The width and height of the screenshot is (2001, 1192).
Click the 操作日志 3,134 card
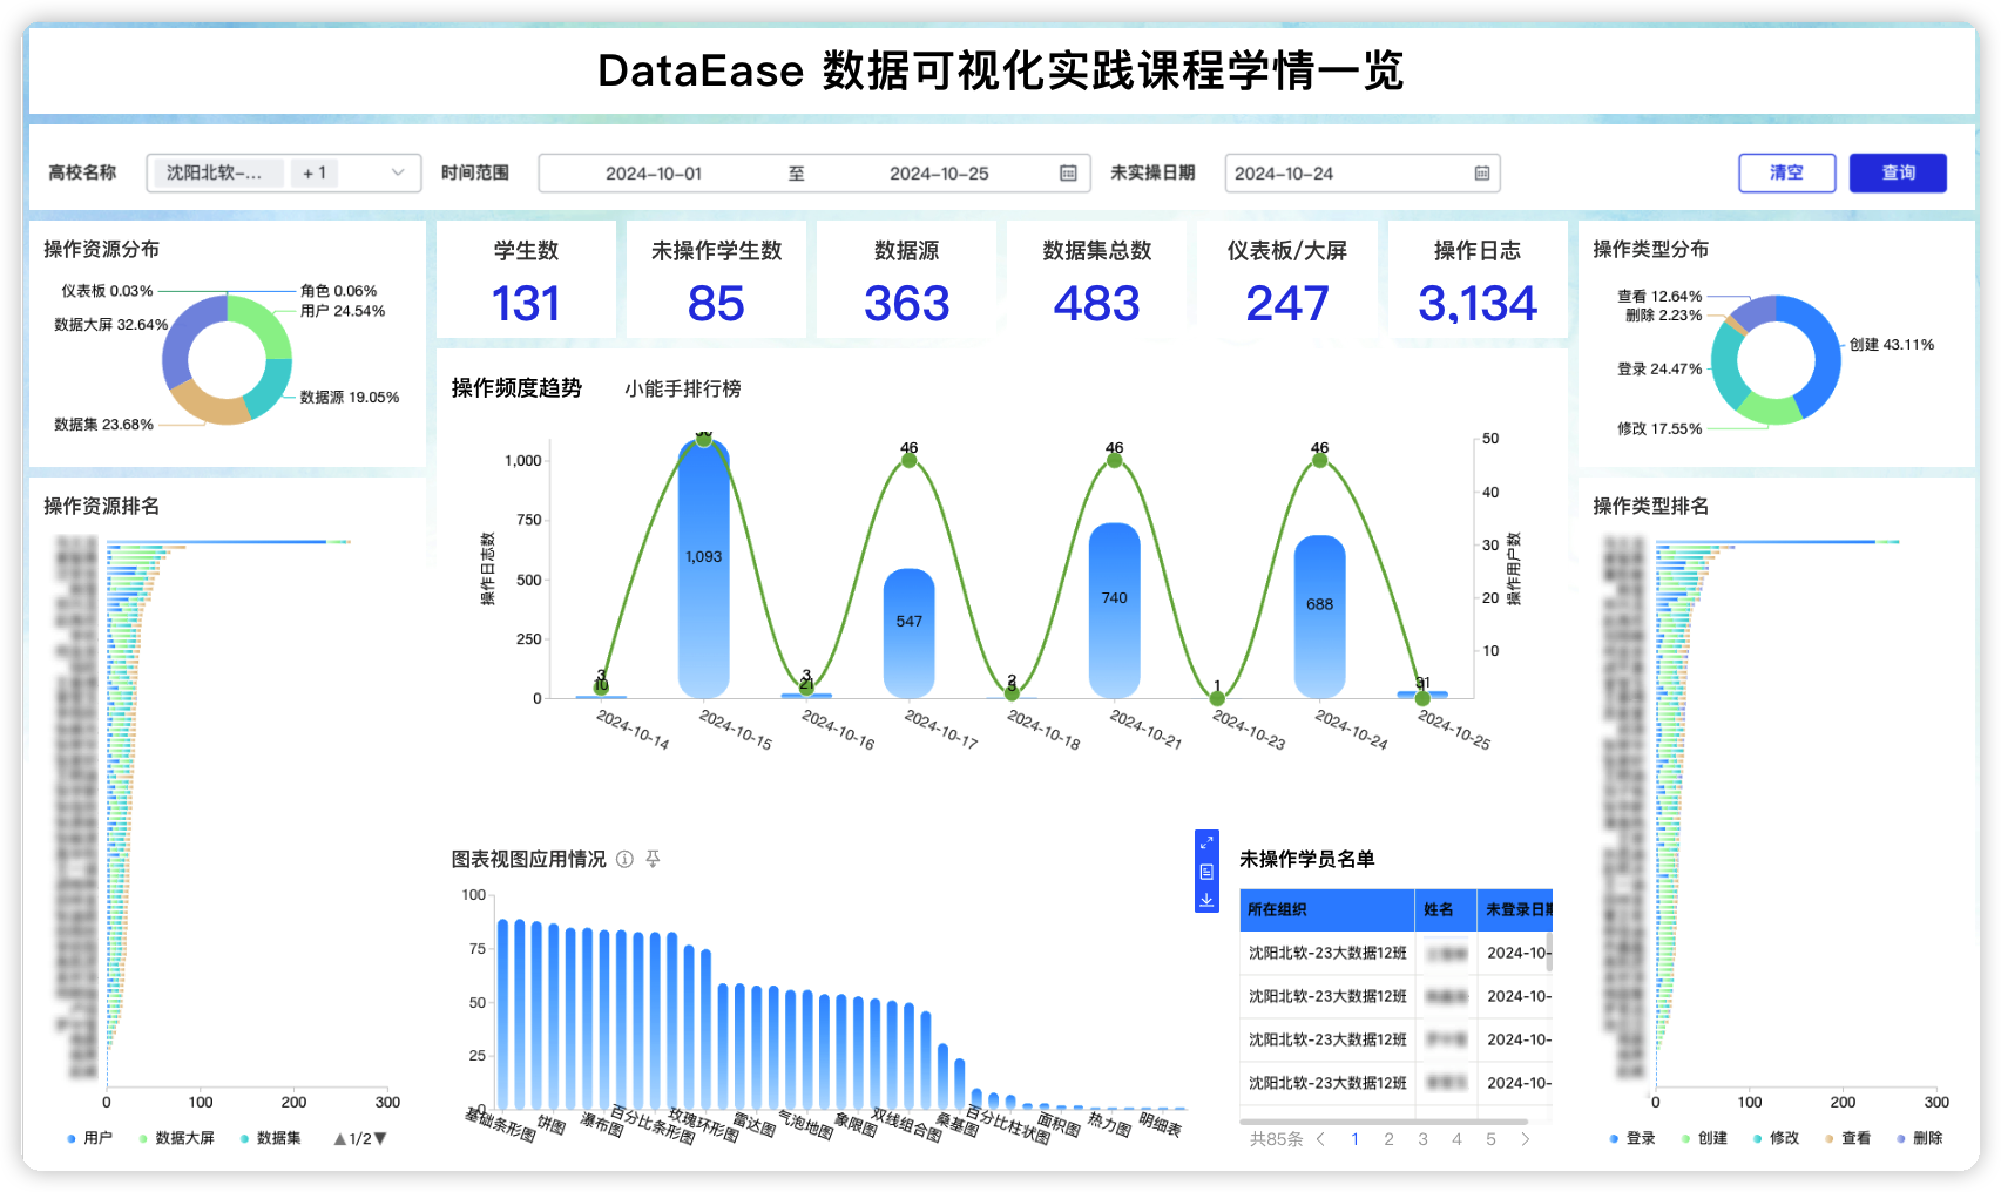pos(1477,280)
